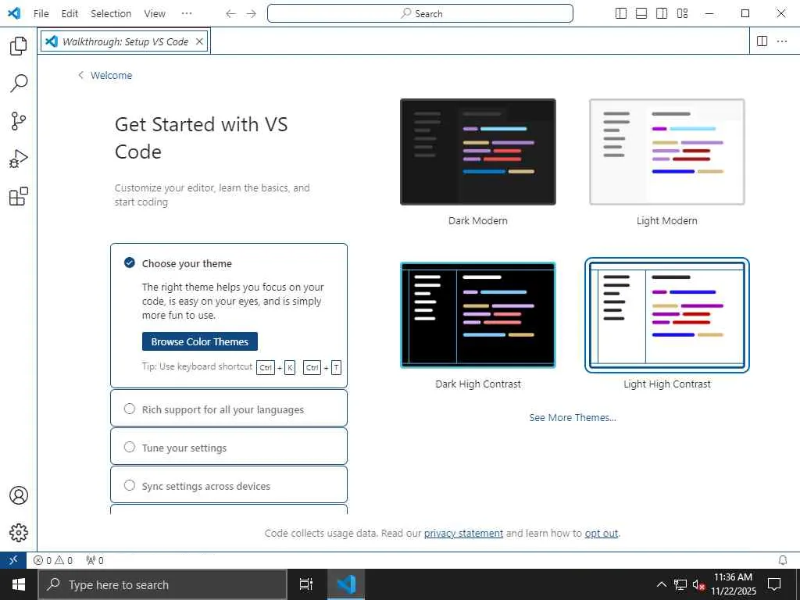
Task: Open the Manage gear icon
Action: 19,533
